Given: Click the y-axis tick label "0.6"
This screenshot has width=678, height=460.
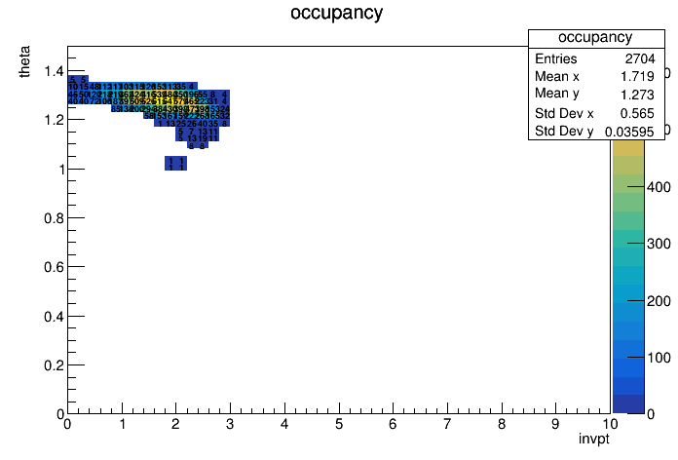Looking at the screenshot, I should [54, 267].
